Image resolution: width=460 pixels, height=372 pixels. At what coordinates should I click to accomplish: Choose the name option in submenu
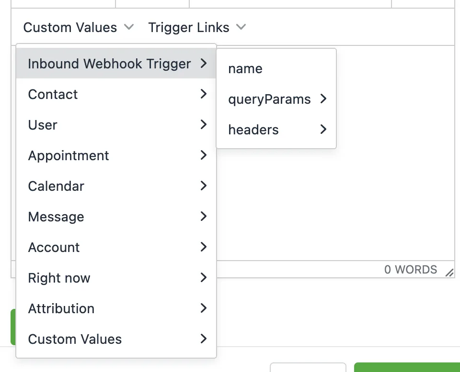pos(245,69)
